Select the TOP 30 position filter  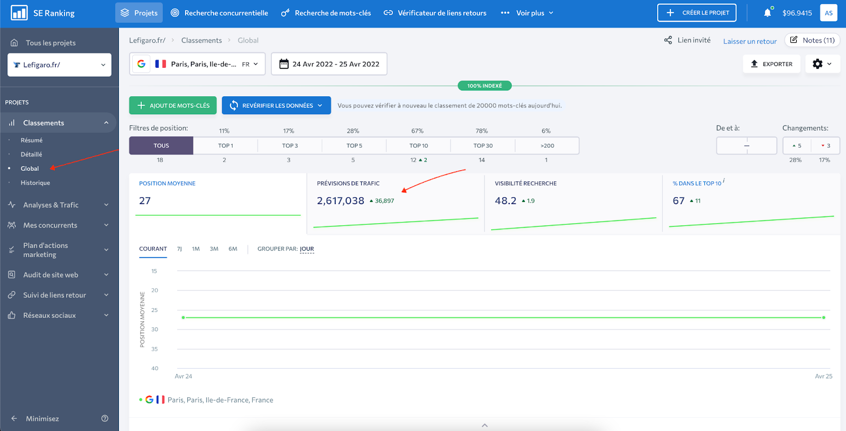click(483, 145)
